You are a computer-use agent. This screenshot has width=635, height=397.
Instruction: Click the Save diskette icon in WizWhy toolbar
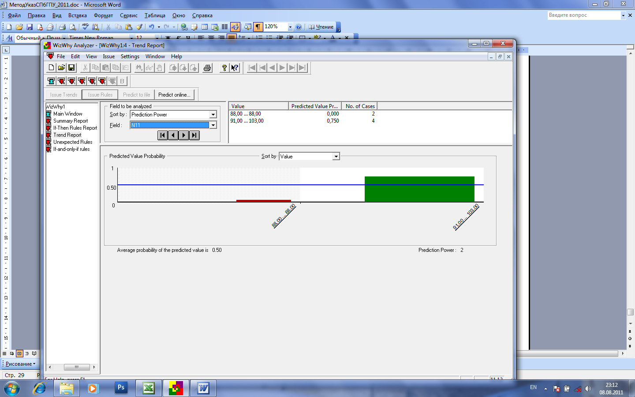click(x=71, y=67)
